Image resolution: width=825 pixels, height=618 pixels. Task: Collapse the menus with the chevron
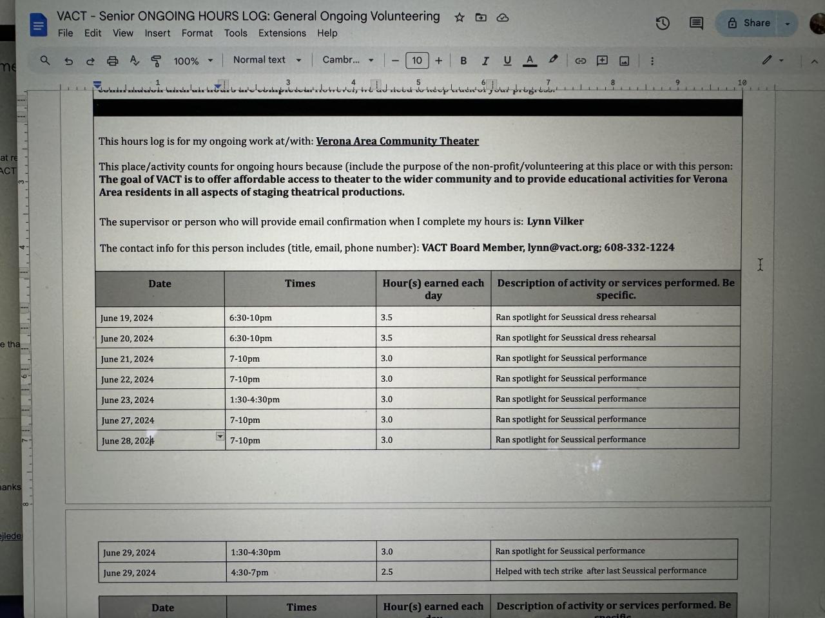point(814,61)
